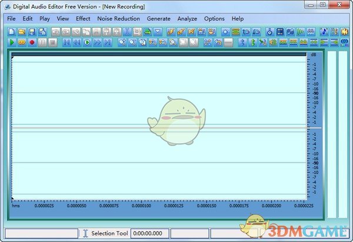Click the dB label above the level scale

314,55
